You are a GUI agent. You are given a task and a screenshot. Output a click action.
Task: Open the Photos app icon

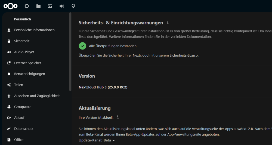(x=50, y=6)
